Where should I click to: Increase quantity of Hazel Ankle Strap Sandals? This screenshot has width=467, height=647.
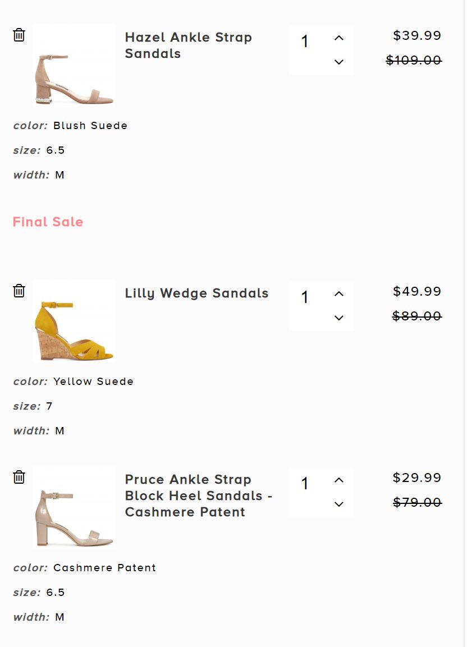338,38
